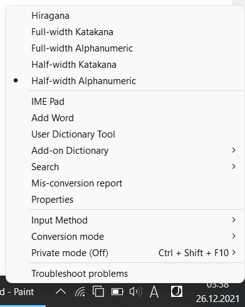Toggle the IME input mode A indicator
This screenshot has width=245, height=307.
pyautogui.click(x=154, y=291)
